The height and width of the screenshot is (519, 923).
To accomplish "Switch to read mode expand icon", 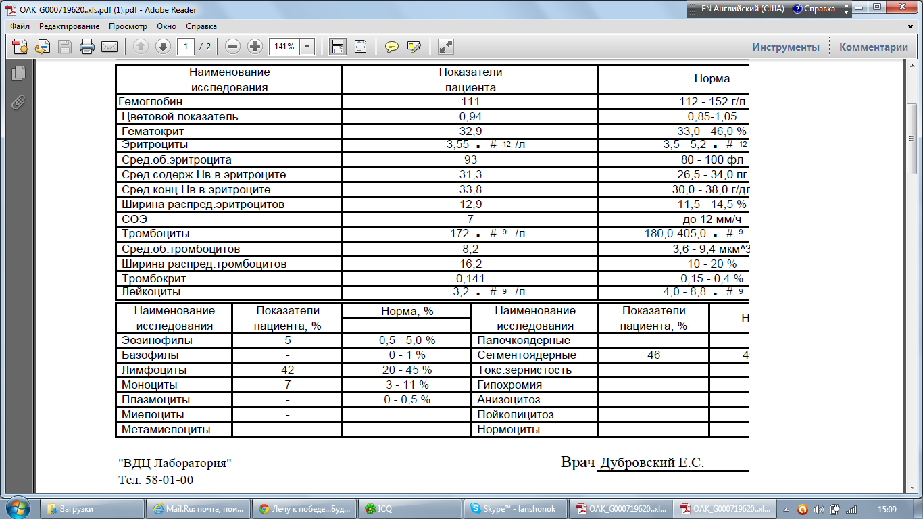I will [445, 47].
